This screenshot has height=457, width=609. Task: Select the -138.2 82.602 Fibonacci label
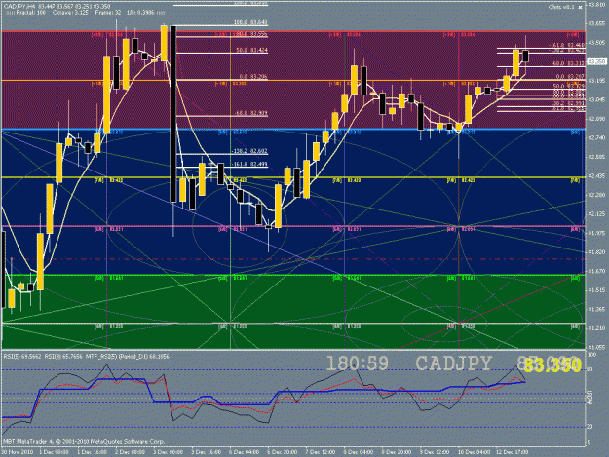[x=249, y=151]
